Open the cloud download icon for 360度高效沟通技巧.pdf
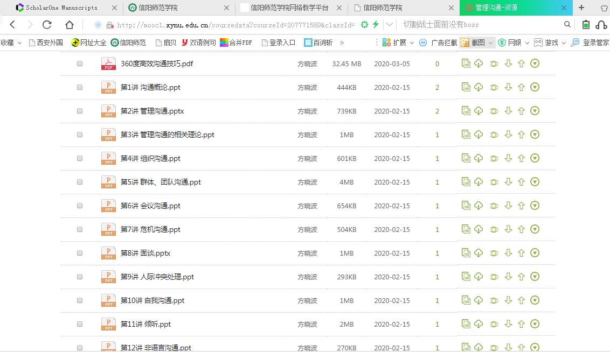Image resolution: width=610 pixels, height=352 pixels. click(x=479, y=63)
